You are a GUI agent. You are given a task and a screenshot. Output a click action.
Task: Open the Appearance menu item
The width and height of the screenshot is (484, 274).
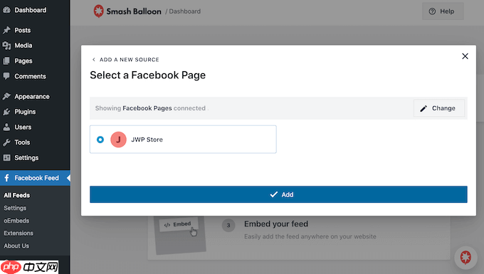[x=32, y=96]
